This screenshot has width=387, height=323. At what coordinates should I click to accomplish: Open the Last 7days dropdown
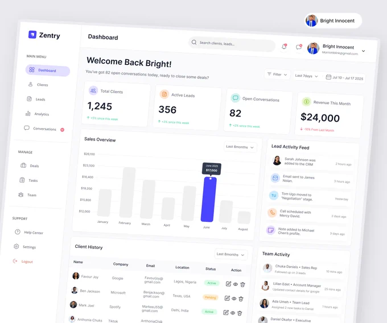point(307,76)
